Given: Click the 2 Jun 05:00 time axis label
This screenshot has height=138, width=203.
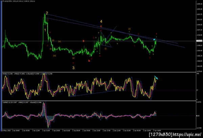Looking at the screenshot, I should tap(76, 131).
